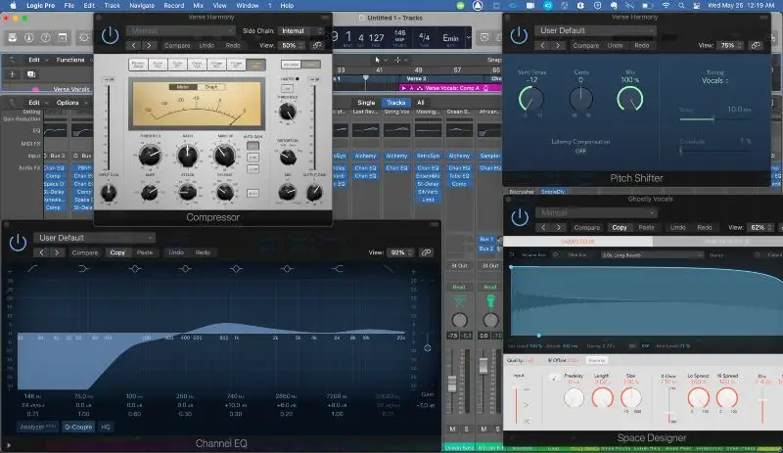
Task: Click Compare button in Pitch Shifter
Action: click(x=585, y=45)
